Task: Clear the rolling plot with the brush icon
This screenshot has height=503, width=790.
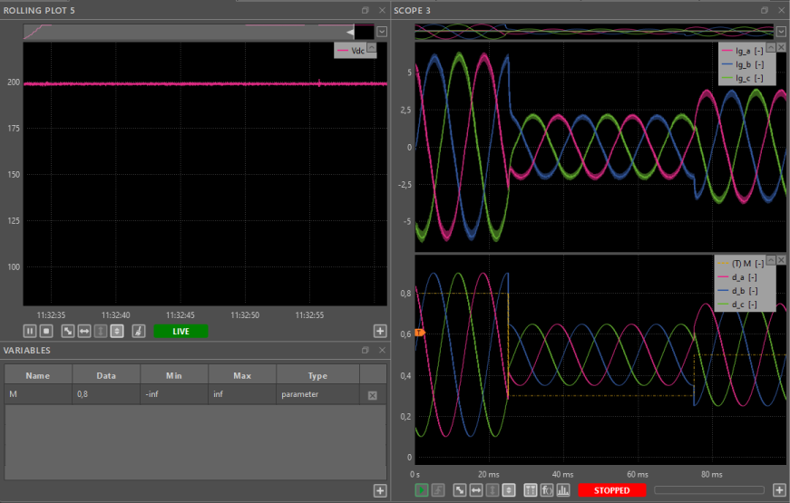Action: point(139,332)
